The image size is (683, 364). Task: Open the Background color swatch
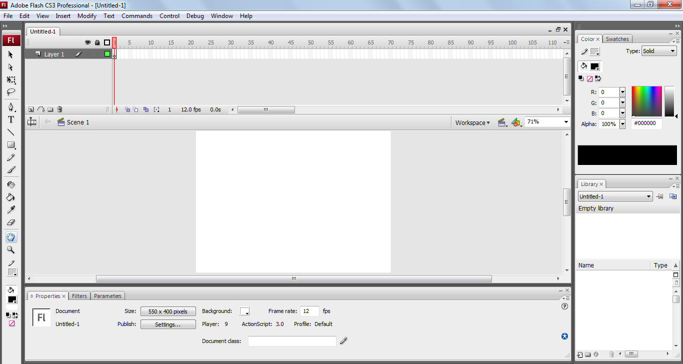point(244,311)
